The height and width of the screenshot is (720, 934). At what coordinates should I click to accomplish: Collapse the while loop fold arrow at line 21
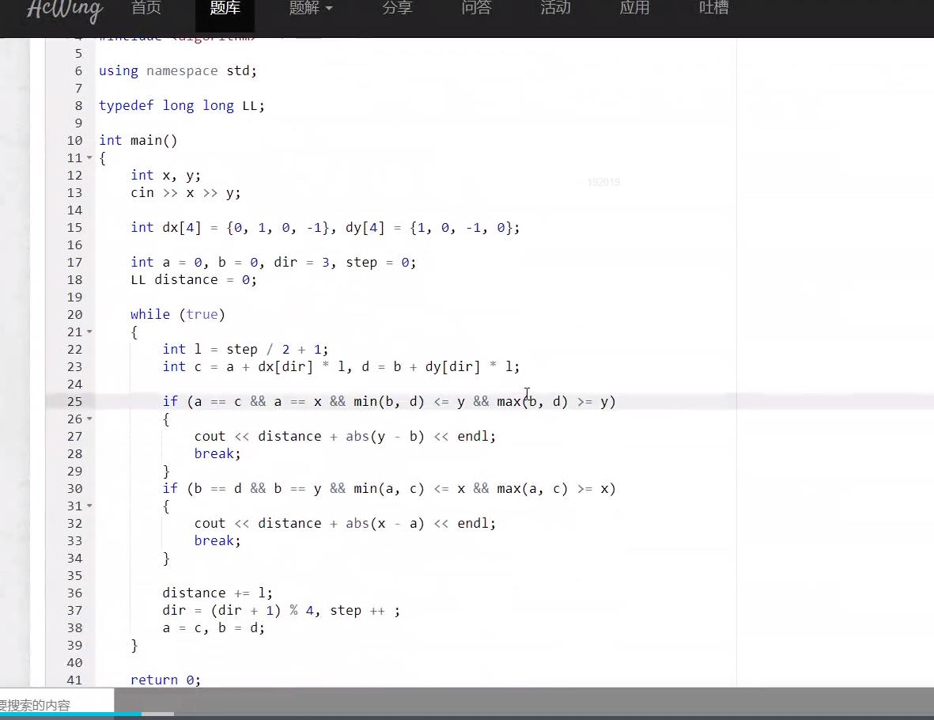89,332
